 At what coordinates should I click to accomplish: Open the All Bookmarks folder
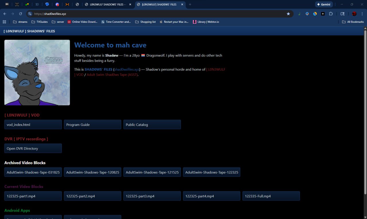tap(353, 22)
